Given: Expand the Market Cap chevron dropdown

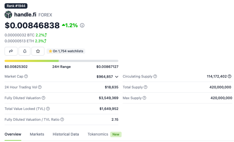Looking at the screenshot, I should (x=117, y=77).
